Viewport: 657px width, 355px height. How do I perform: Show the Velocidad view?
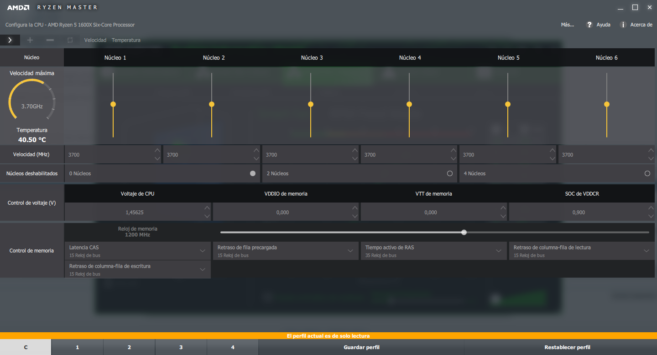[x=95, y=40]
